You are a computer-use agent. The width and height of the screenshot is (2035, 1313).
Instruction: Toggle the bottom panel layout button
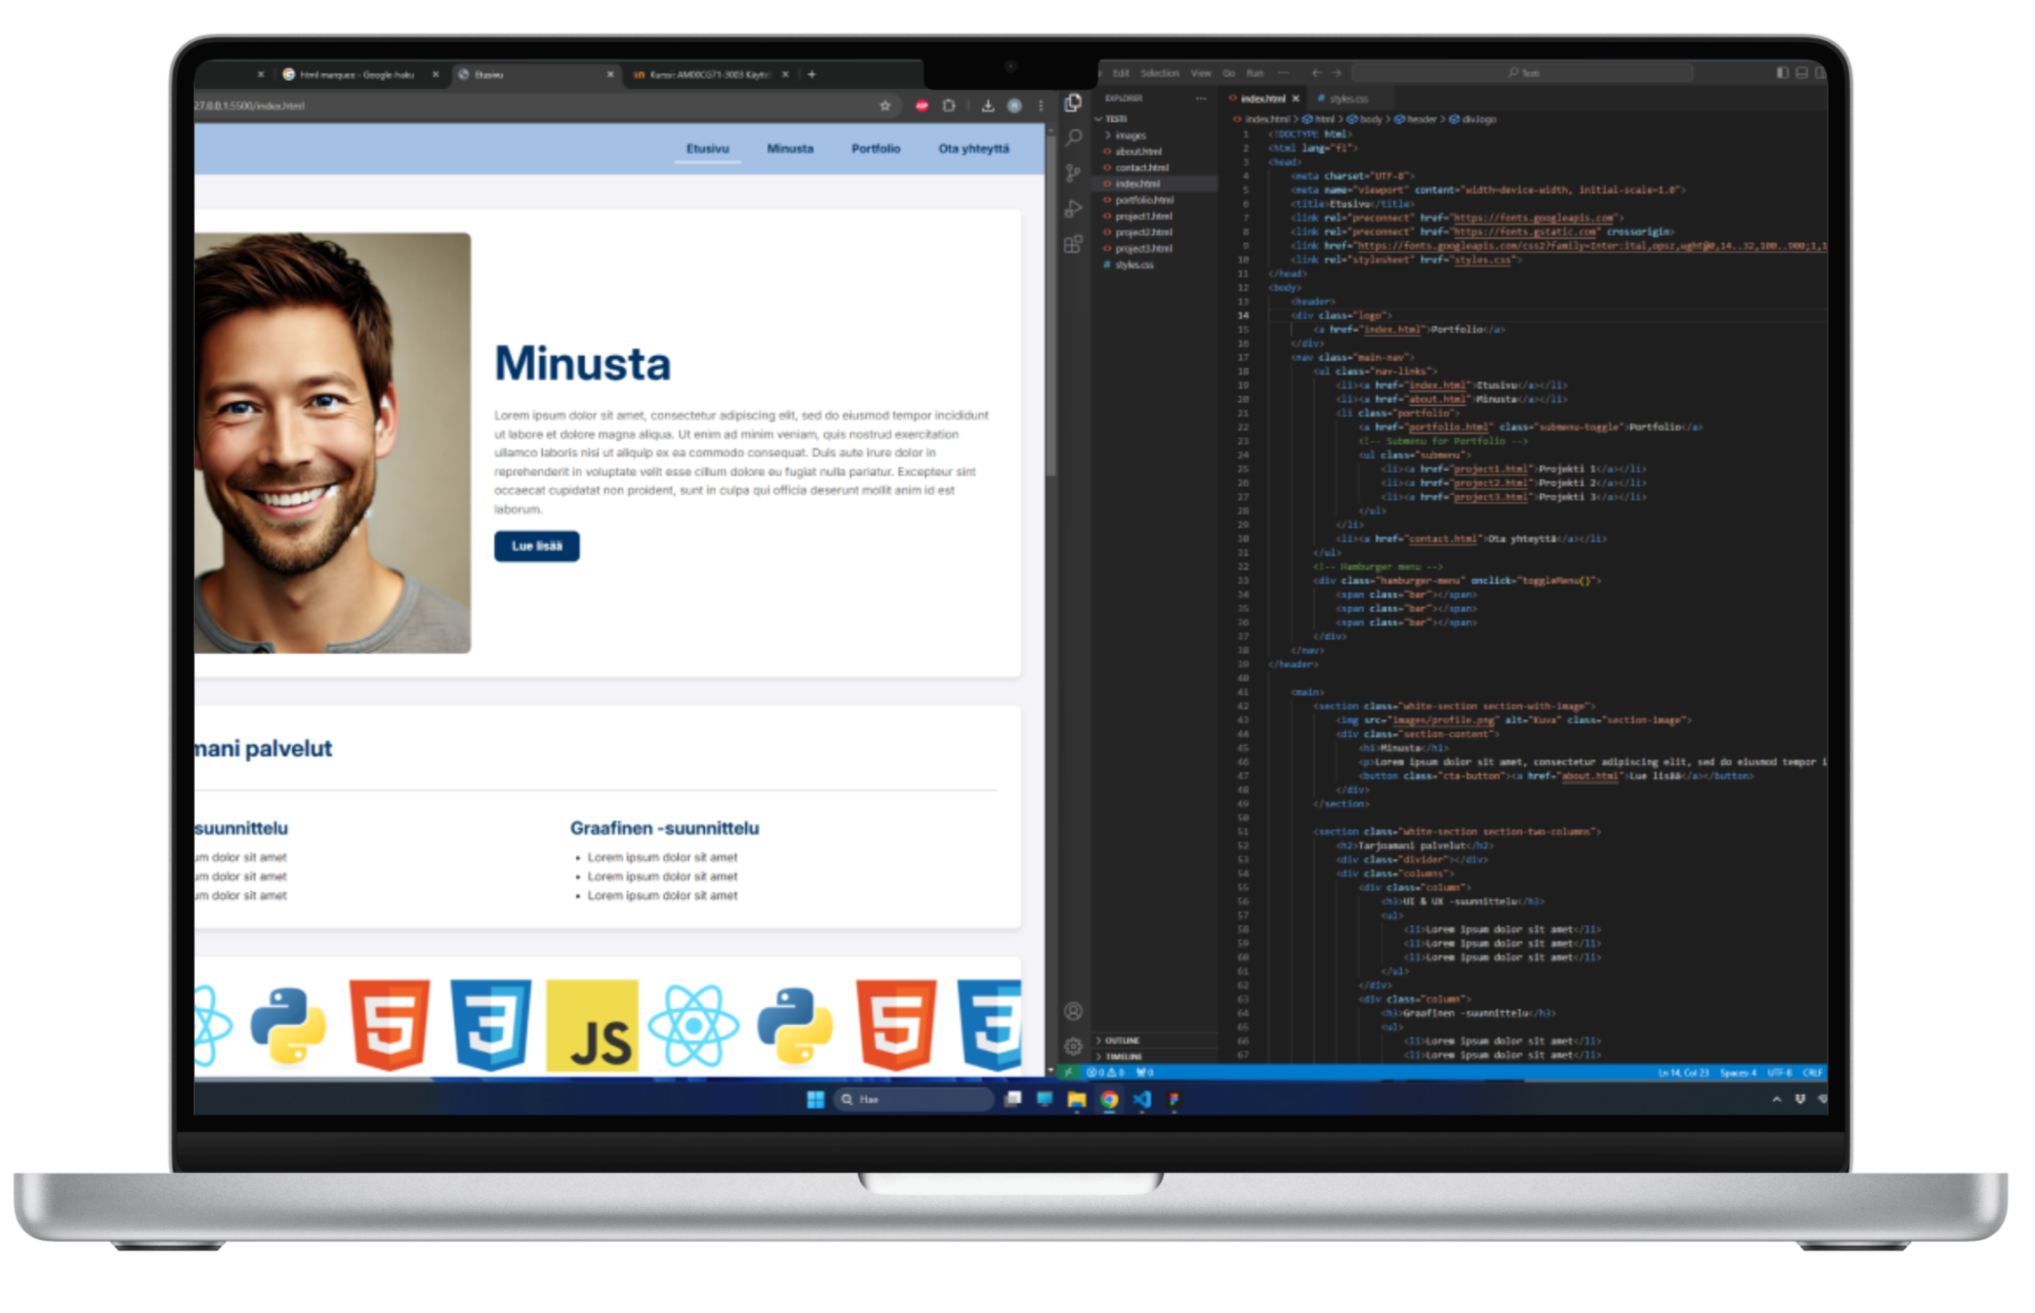[1802, 73]
